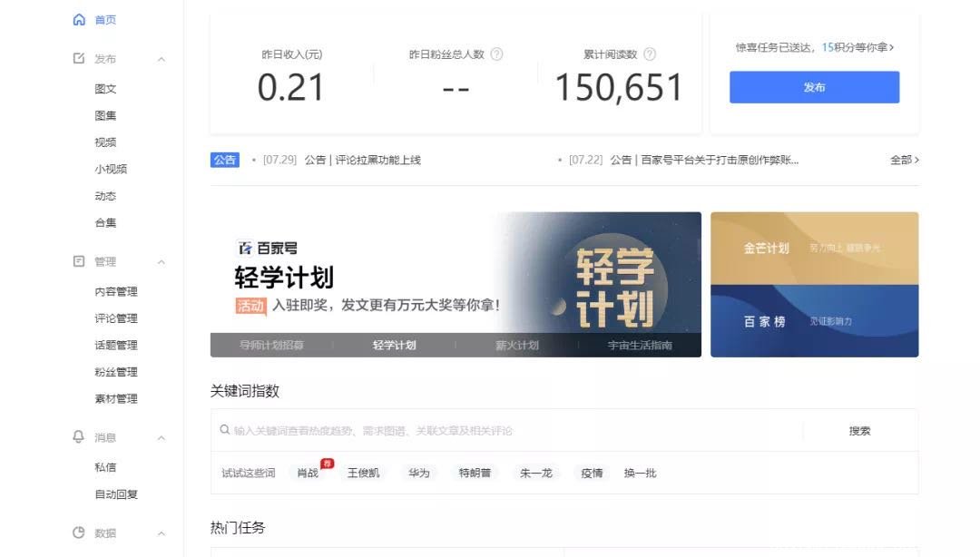This screenshot has height=557, width=980.
Task: Select the 薪火计划 banner tab
Action: (x=517, y=345)
